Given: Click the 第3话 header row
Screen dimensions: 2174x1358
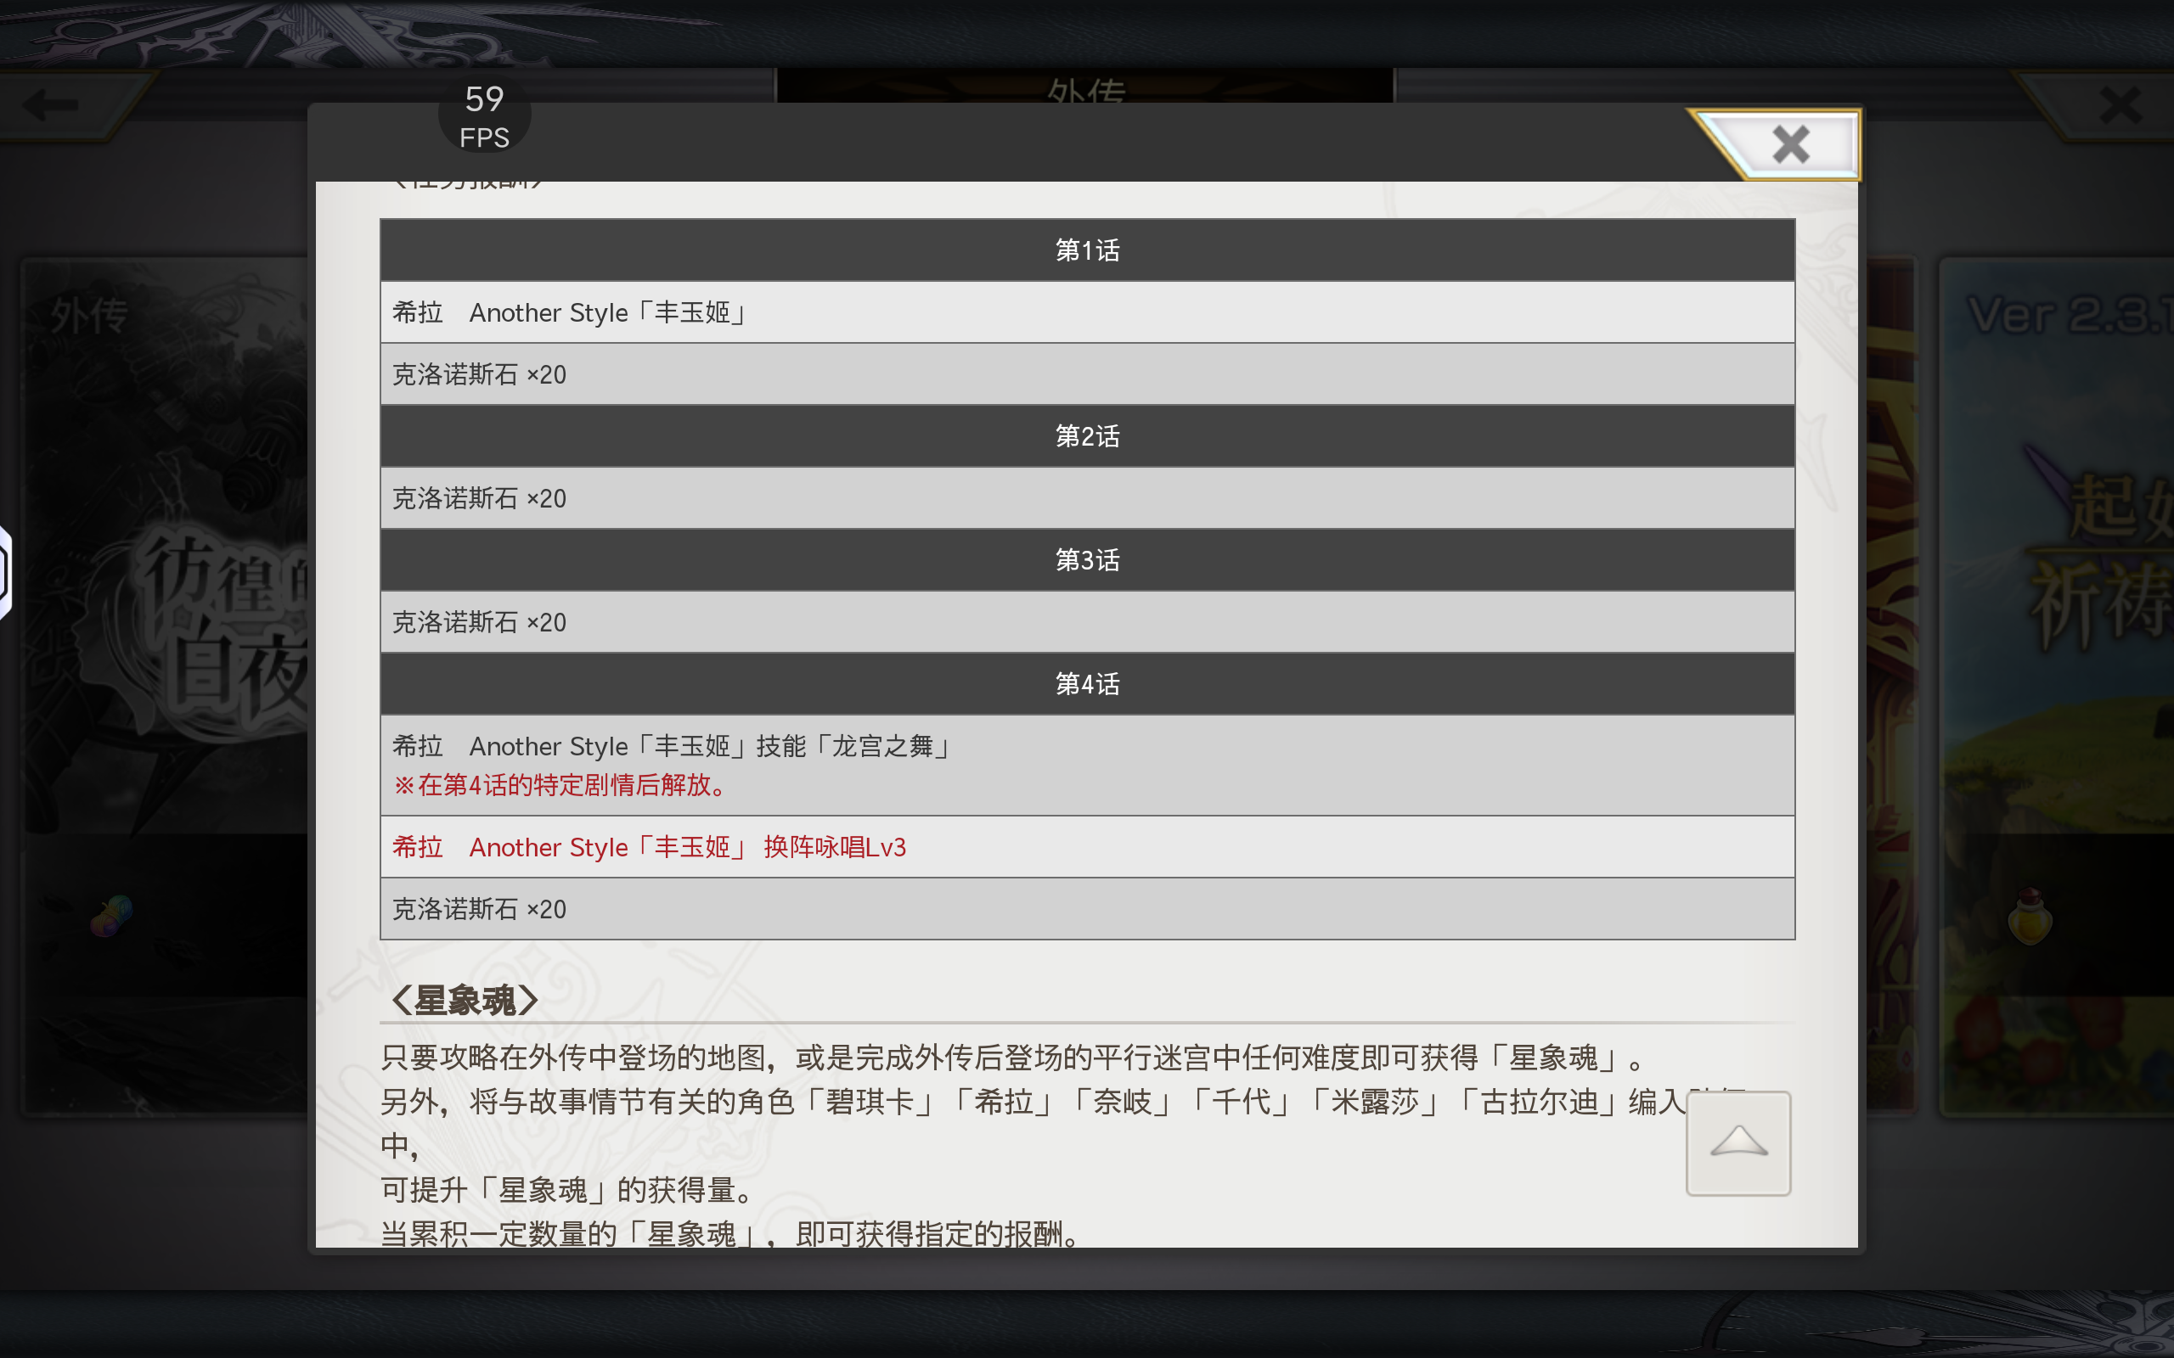Looking at the screenshot, I should pos(1087,560).
